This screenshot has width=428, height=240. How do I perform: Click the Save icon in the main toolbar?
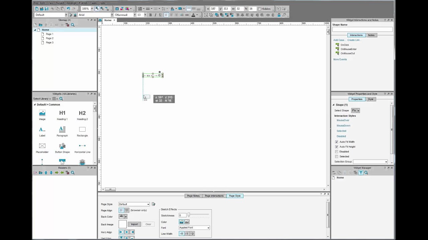pyautogui.click(x=46, y=9)
